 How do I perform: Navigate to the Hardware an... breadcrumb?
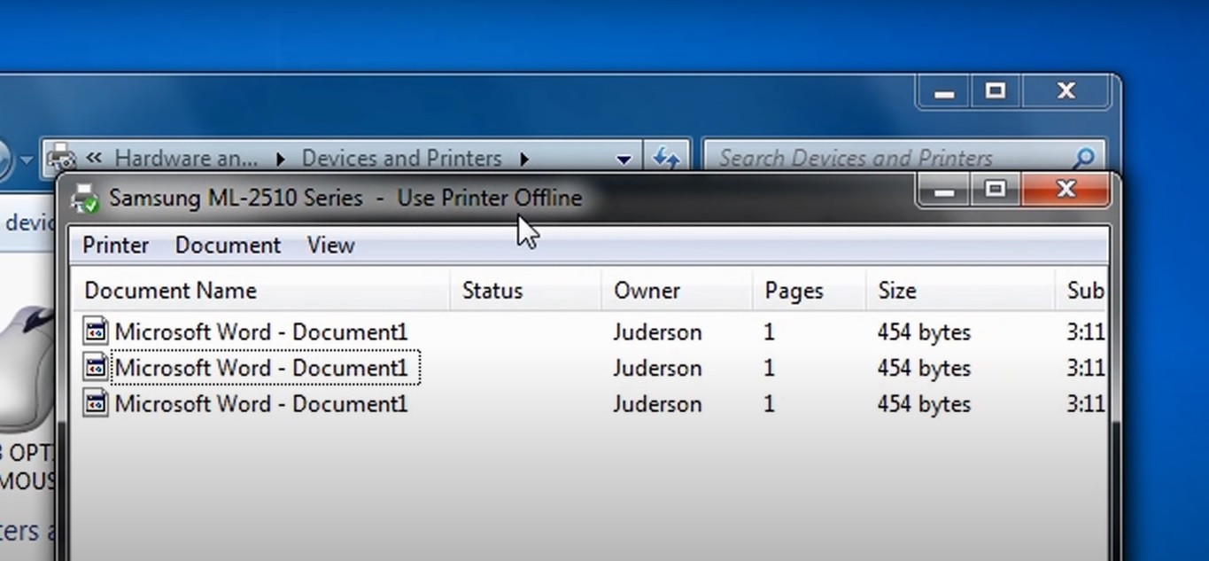[186, 159]
